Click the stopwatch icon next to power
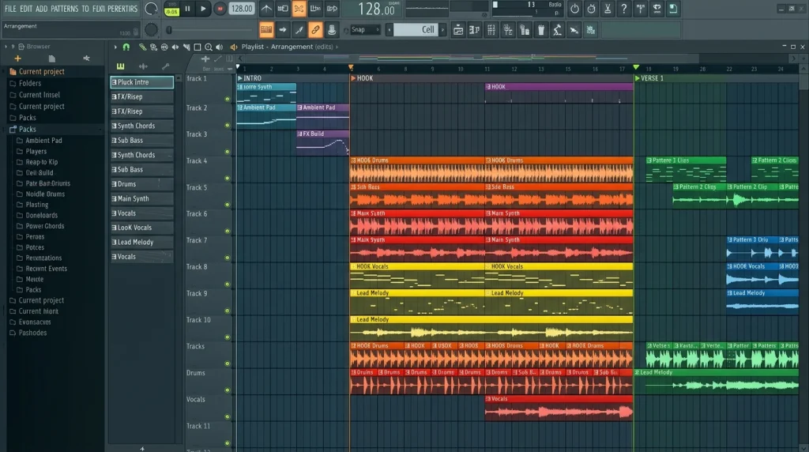Screen dimensions: 809x452 point(591,8)
